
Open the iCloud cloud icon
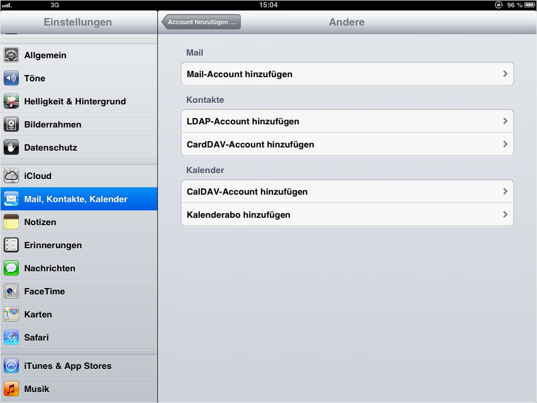12,176
